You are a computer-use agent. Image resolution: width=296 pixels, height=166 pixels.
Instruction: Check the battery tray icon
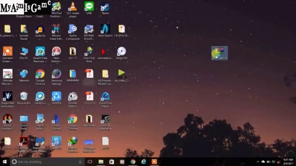[x=268, y=162]
